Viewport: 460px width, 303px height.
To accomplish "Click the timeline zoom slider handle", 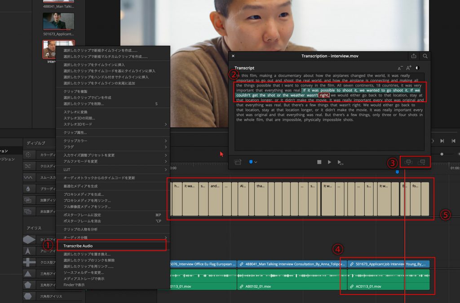I will (442, 154).
